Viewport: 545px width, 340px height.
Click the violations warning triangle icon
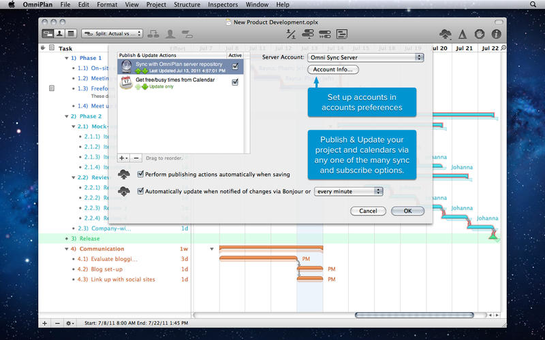463,33
